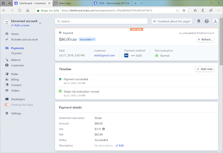Add page to favorites star
This screenshot has width=223, height=153.
pyautogui.click(x=184, y=10)
